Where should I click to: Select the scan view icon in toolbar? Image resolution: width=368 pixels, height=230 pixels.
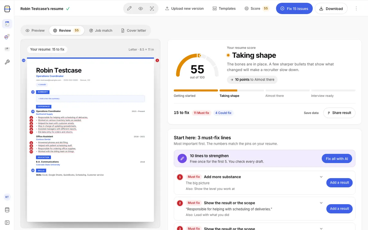(x=152, y=9)
